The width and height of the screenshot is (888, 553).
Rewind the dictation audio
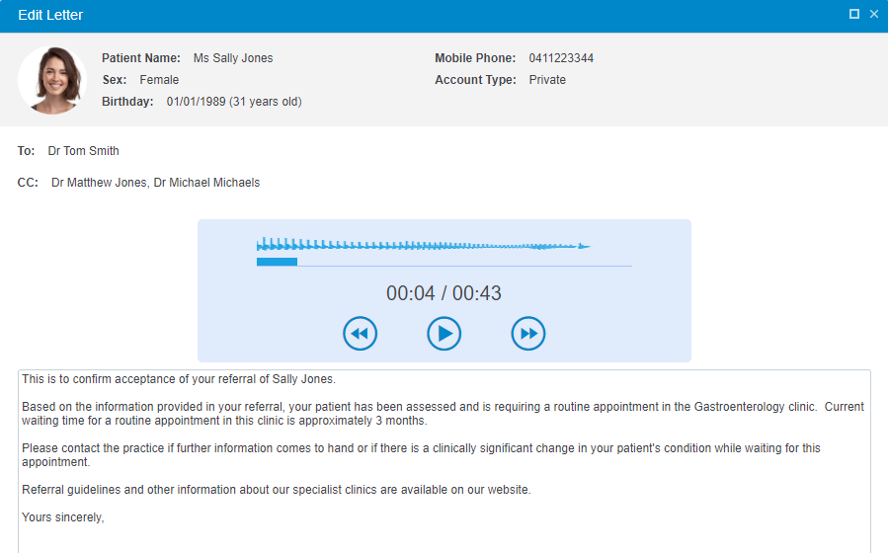[360, 334]
